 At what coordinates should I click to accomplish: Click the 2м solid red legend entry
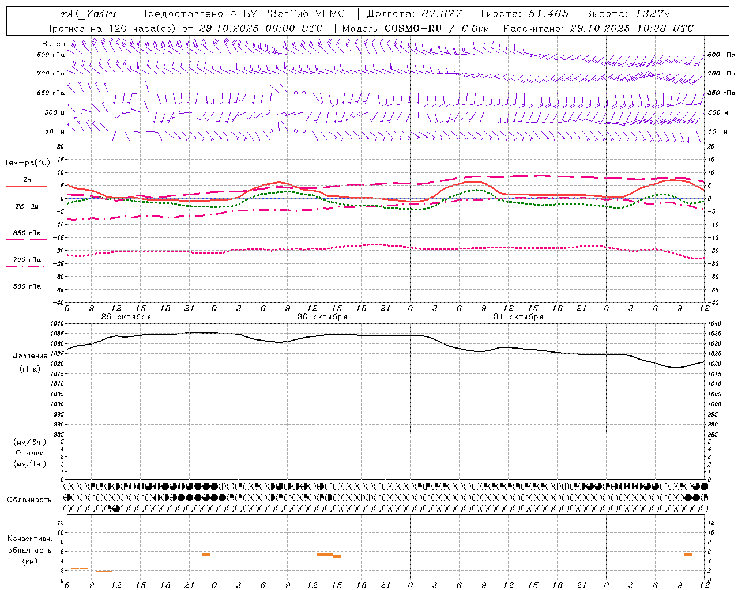[27, 182]
